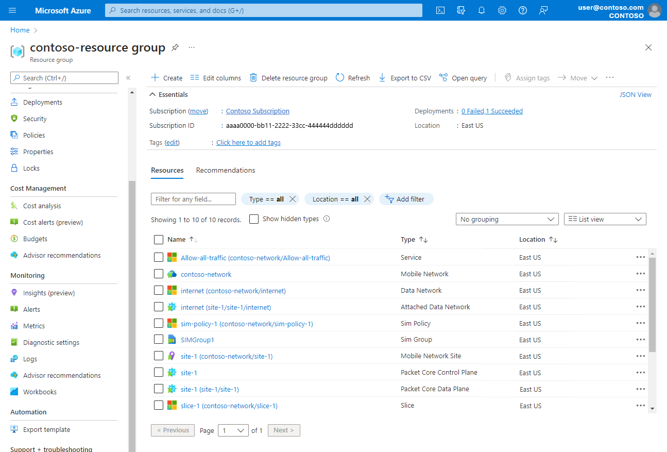Click Delete resource group trash icon

point(253,78)
